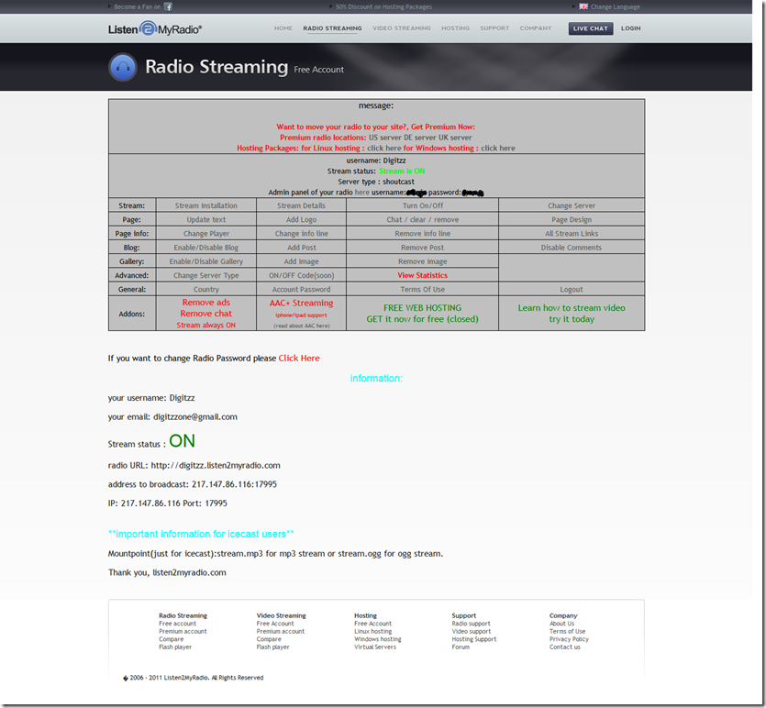Click Logout link
The height and width of the screenshot is (708, 766).
(572, 290)
